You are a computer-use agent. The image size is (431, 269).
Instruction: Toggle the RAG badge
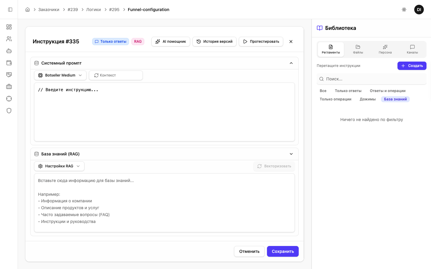pos(138,42)
